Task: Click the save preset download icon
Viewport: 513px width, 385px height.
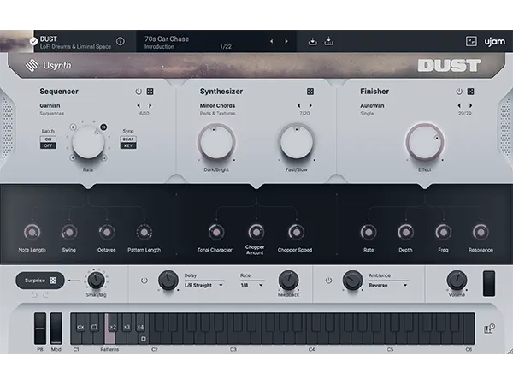Action: click(x=313, y=41)
